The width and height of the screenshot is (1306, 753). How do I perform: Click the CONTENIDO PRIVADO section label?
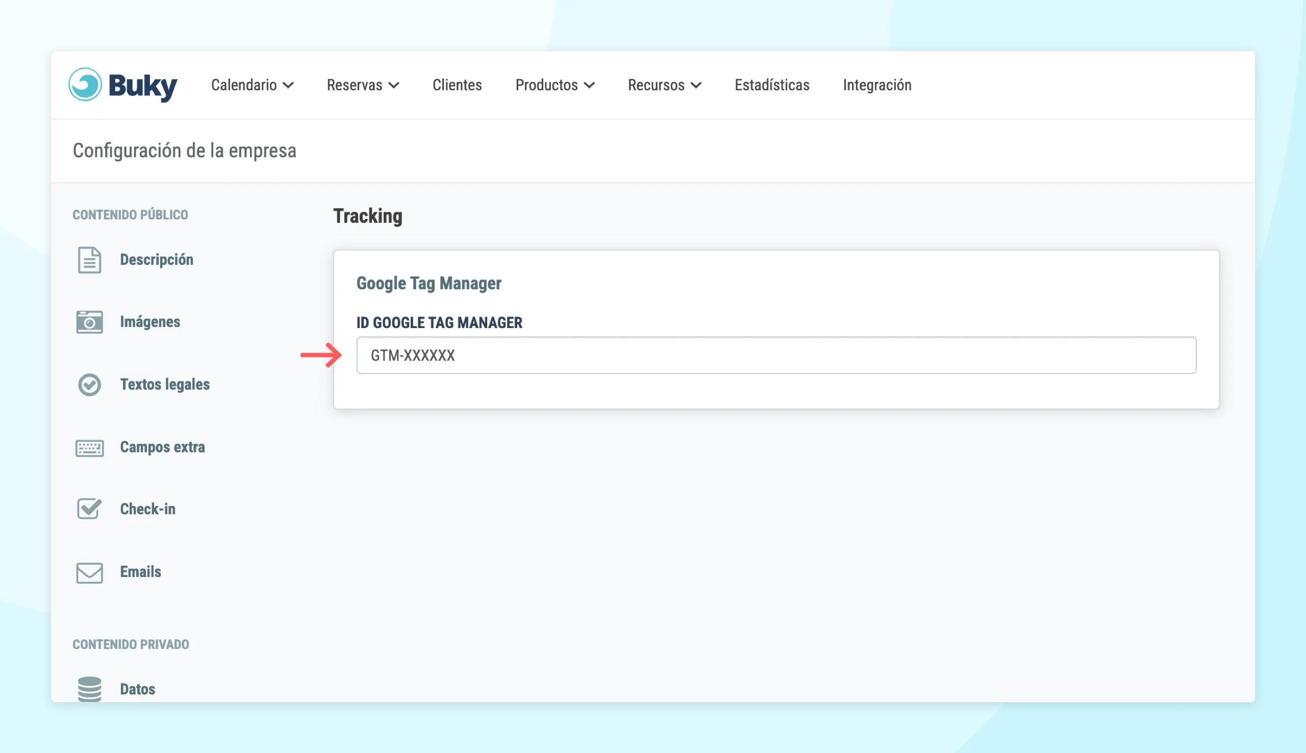[131, 644]
